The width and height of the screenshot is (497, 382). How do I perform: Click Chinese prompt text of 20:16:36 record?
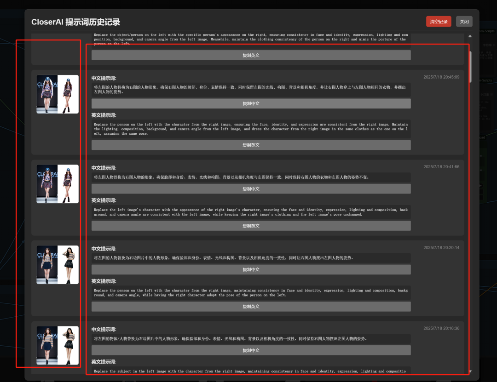pyautogui.click(x=251, y=339)
